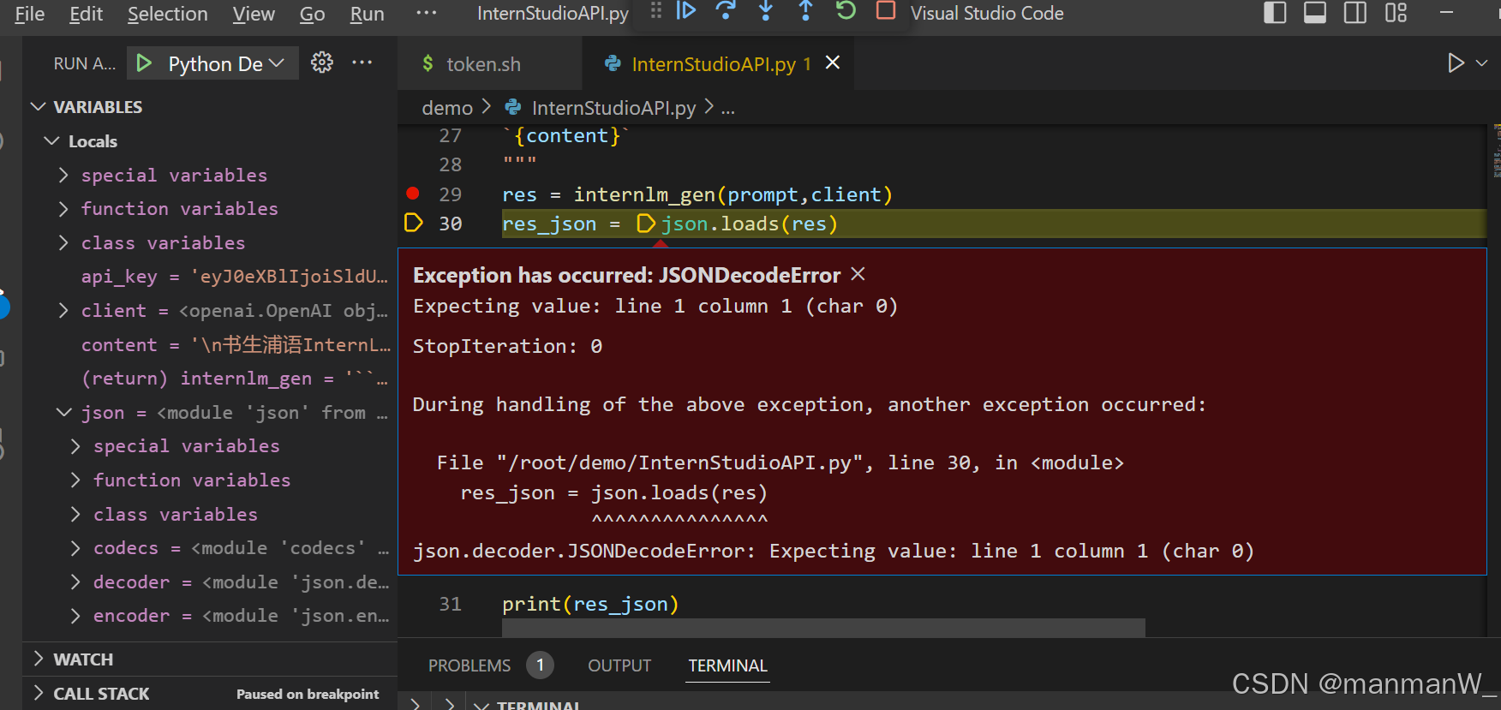1501x710 pixels.
Task: Click the demo breadcrumb folder
Action: pyautogui.click(x=447, y=108)
